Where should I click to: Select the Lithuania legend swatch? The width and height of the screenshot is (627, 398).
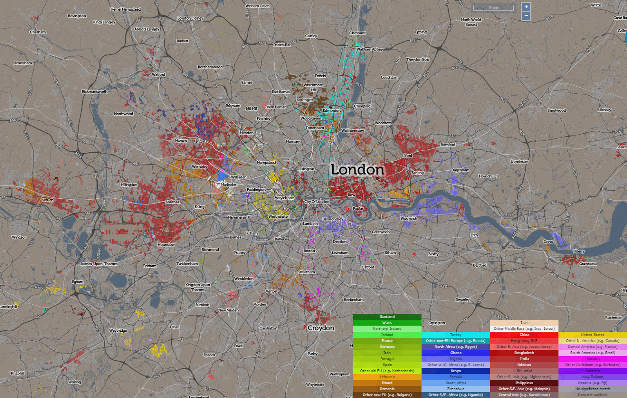pyautogui.click(x=387, y=377)
